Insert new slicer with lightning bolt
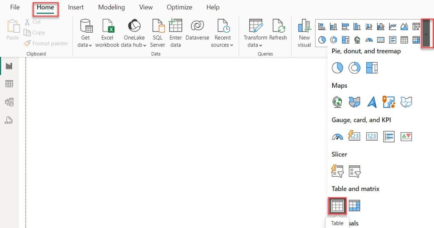434x228 pixels. coord(337,171)
